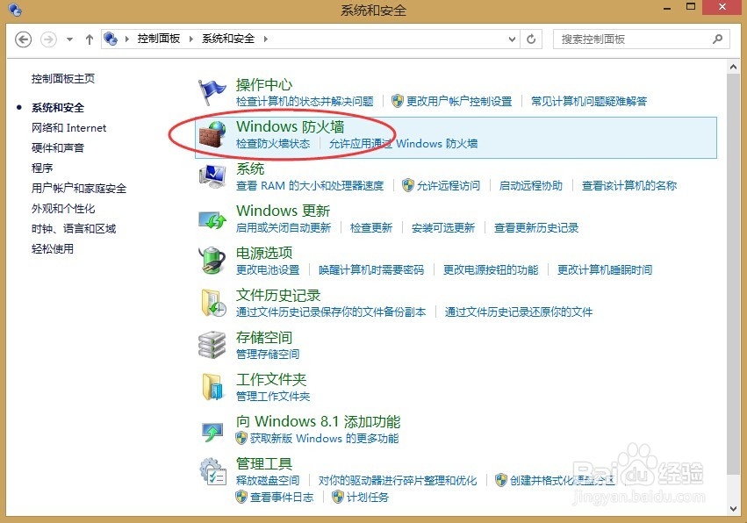Click 启动远程协助

point(531,186)
